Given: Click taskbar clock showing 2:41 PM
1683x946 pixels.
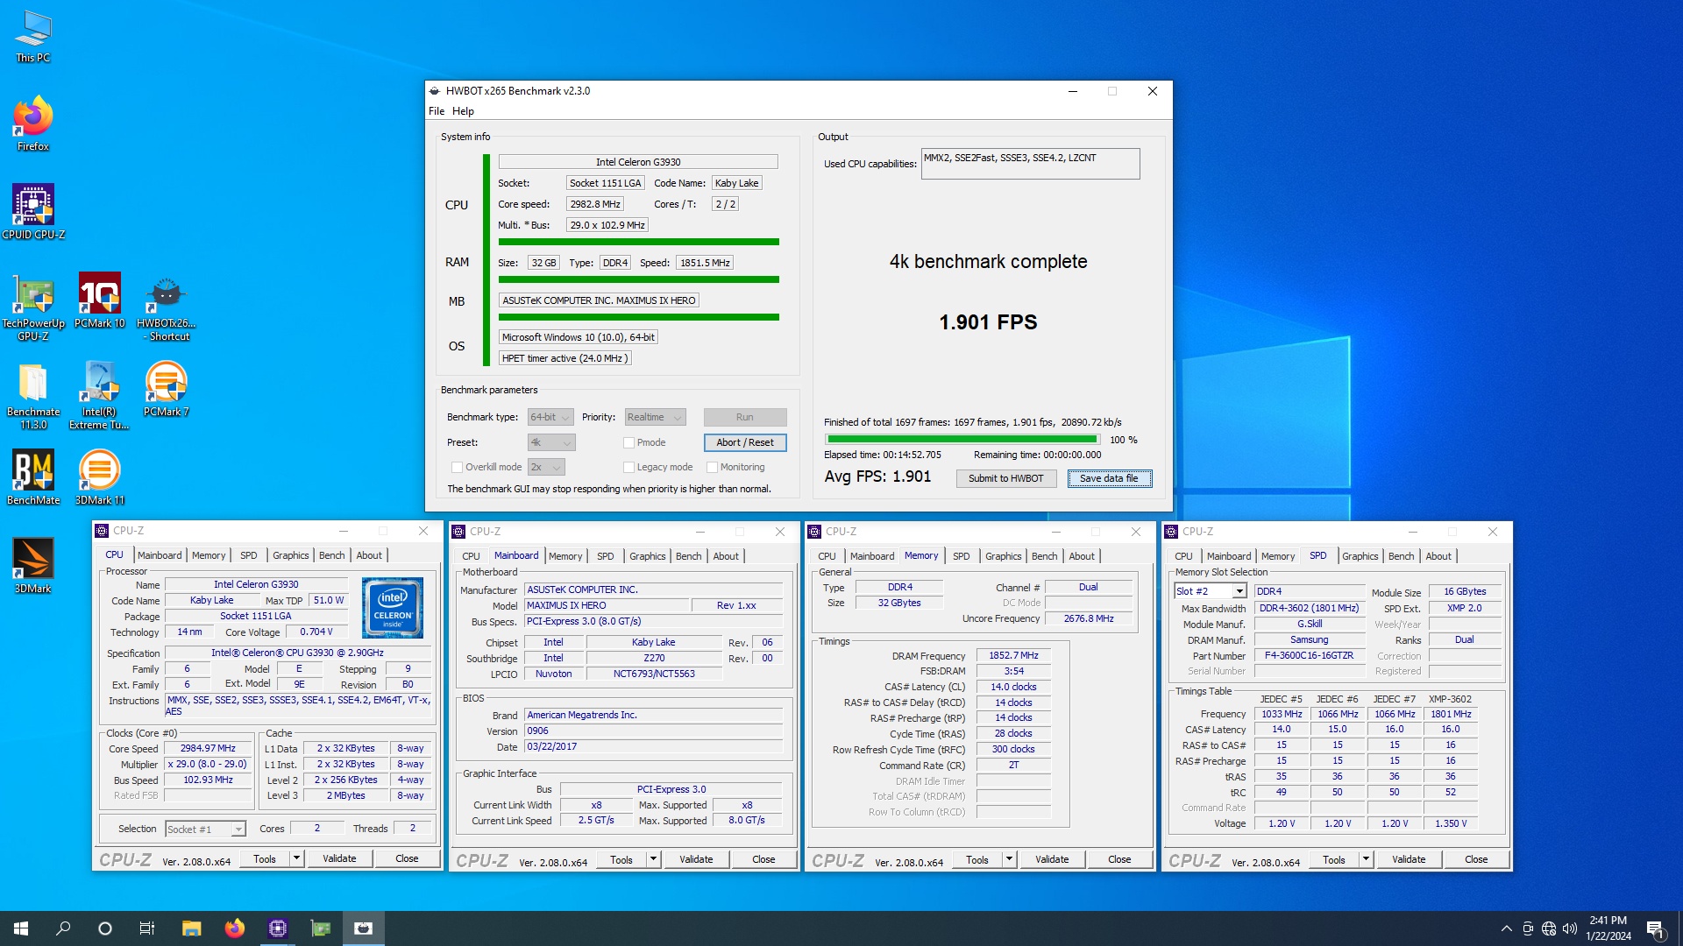Looking at the screenshot, I should [x=1608, y=928].
